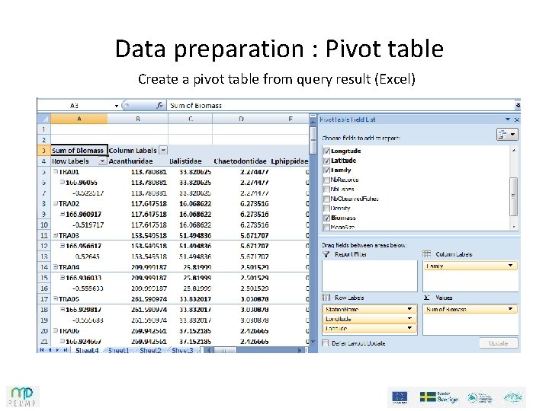Switch to the Sheet3 tab
Screen dimensions: 549x411
(x=182, y=350)
